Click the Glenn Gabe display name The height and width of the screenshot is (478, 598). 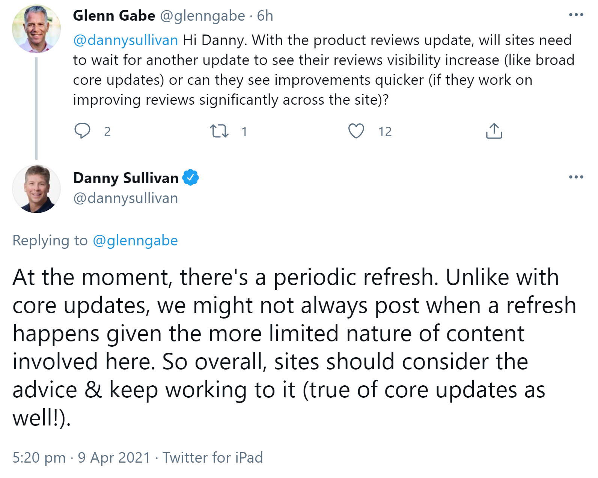[114, 15]
